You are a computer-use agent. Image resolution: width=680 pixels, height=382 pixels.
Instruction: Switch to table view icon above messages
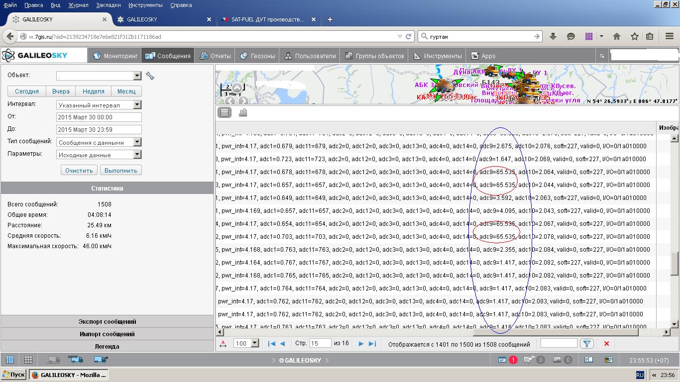click(225, 113)
